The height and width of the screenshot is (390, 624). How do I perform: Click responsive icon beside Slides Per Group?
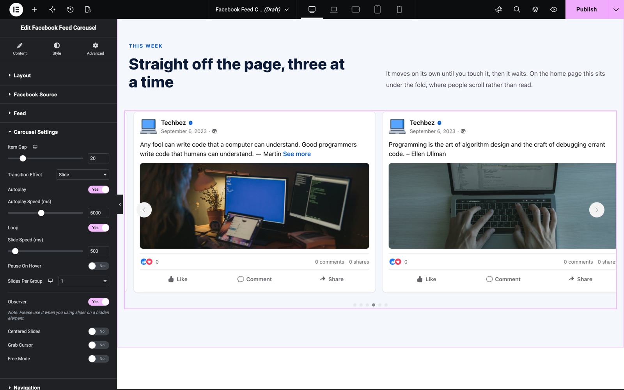(50, 281)
